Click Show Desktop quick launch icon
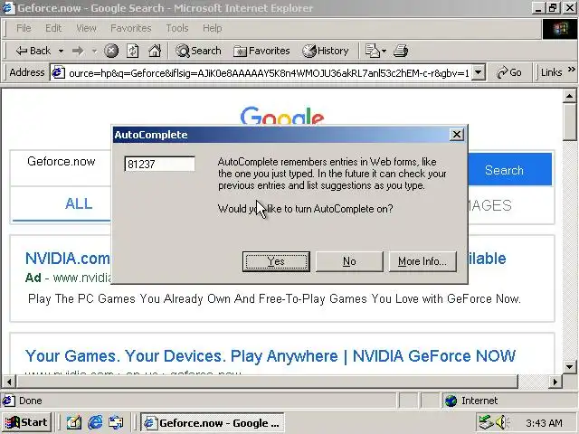 [74, 422]
